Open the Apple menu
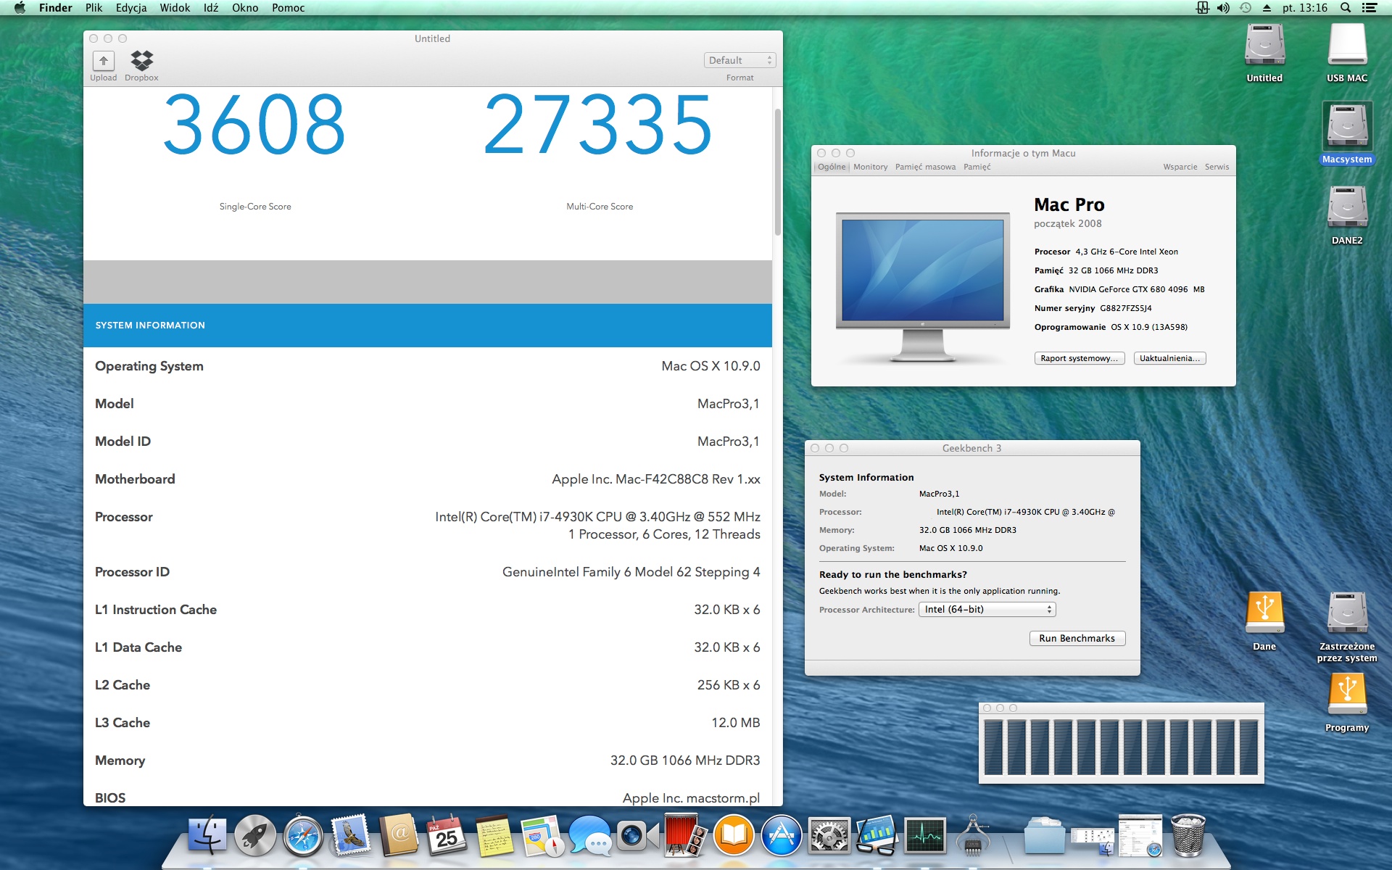1392x870 pixels. coord(20,8)
